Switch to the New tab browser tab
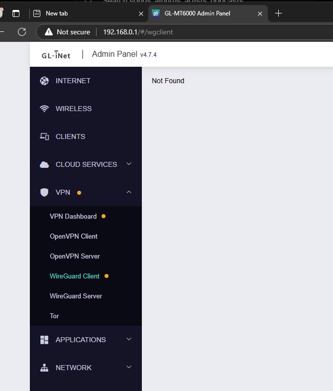This screenshot has width=333, height=391. 82,13
